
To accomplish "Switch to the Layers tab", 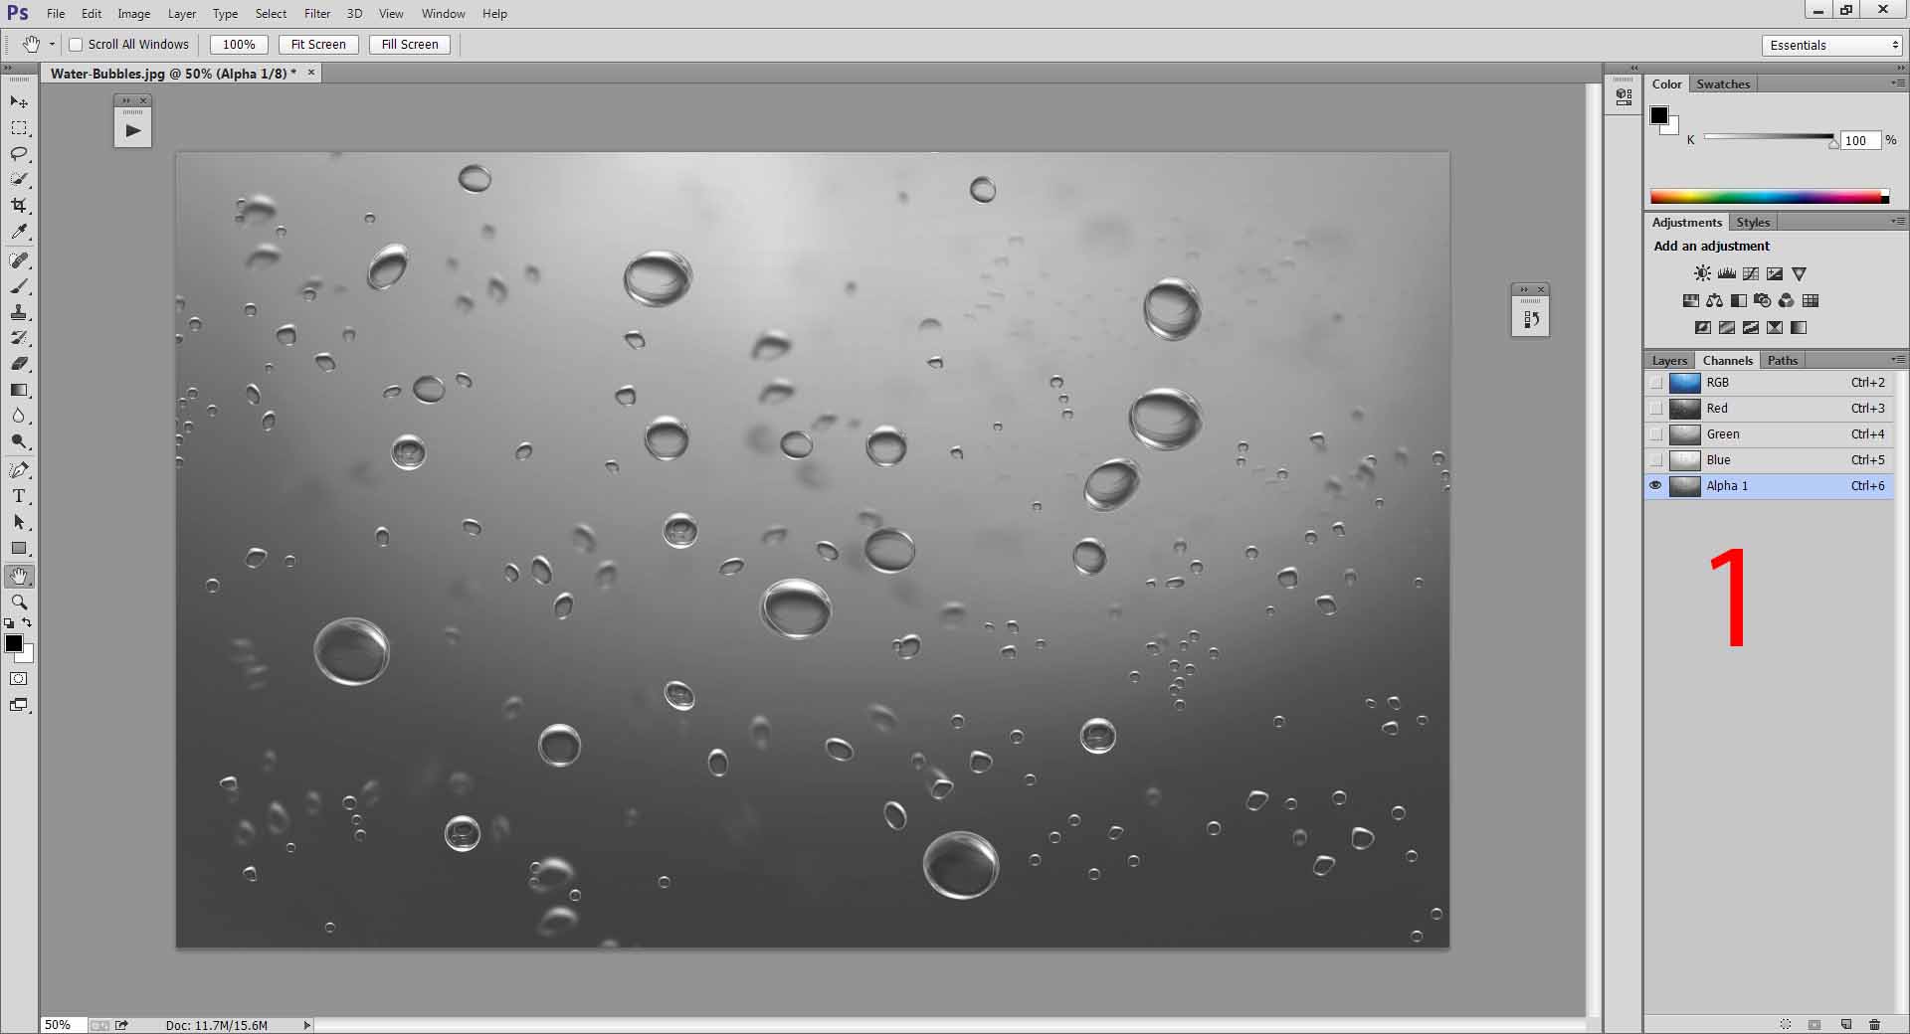I will (x=1669, y=361).
